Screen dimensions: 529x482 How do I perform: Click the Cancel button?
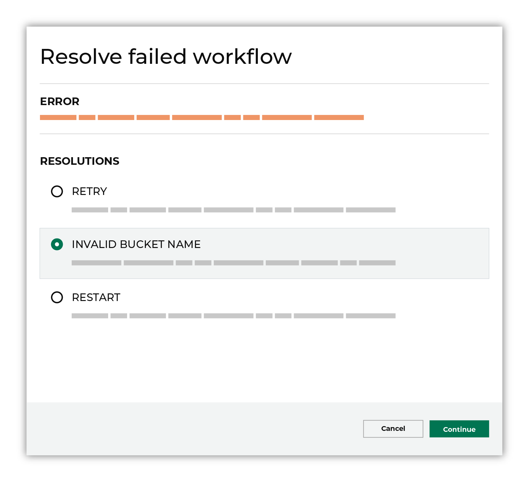(x=393, y=429)
